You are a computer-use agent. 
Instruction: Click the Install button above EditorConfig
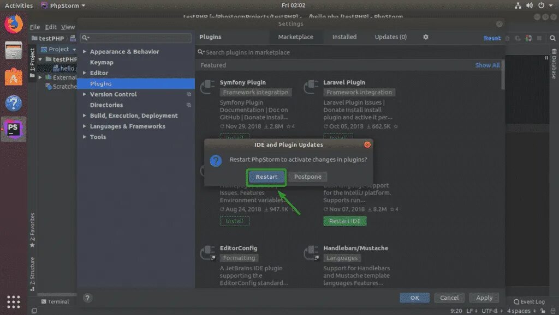[235, 221]
